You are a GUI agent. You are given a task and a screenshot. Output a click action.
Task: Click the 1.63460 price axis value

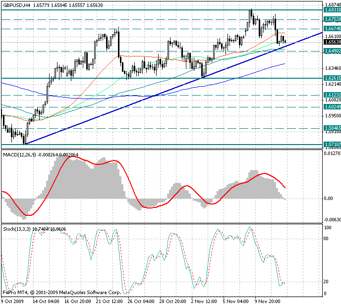point(333,68)
